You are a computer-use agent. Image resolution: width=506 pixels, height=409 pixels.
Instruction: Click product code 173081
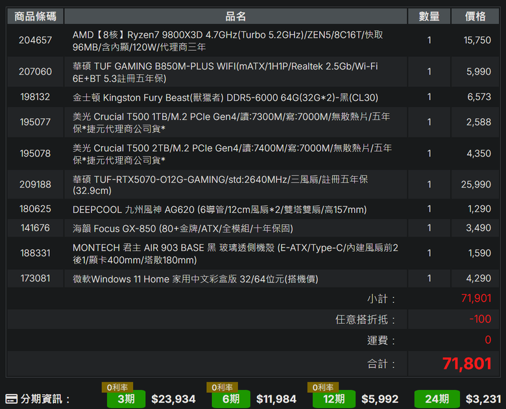[35, 278]
